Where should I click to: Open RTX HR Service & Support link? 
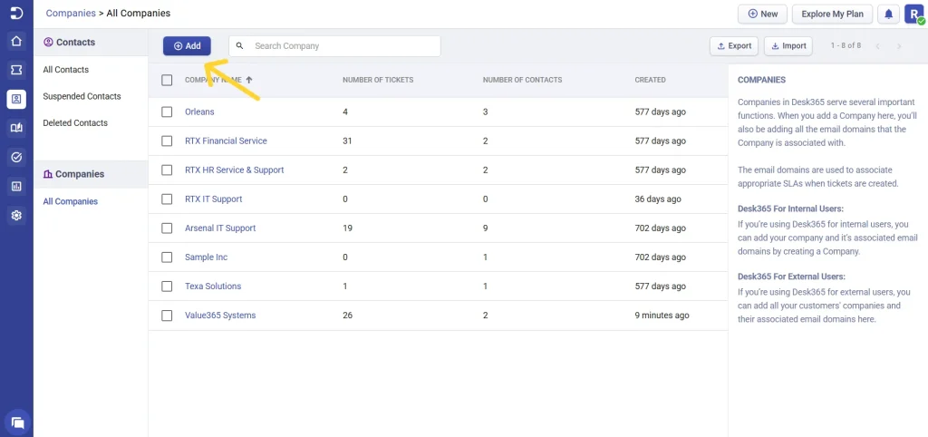[235, 170]
